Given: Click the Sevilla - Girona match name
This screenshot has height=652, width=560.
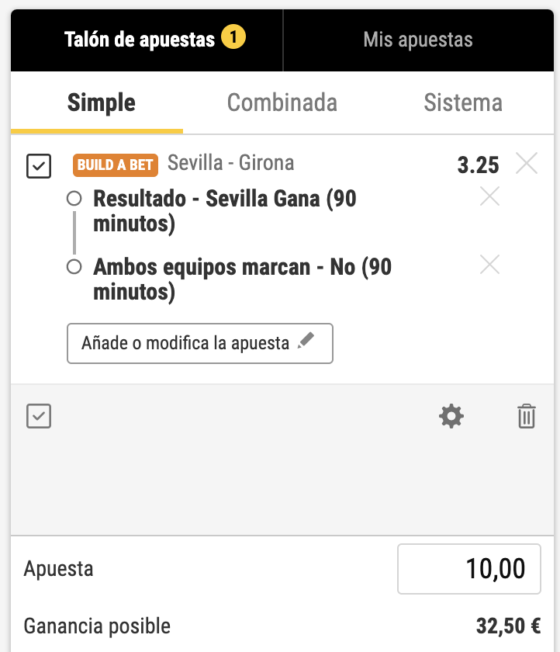Looking at the screenshot, I should coord(231,163).
